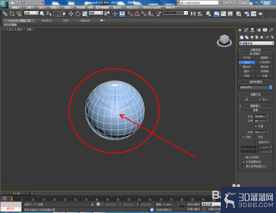Select the 边 creation method radio
Viewport: 276px width, 213px height.
tap(243, 99)
